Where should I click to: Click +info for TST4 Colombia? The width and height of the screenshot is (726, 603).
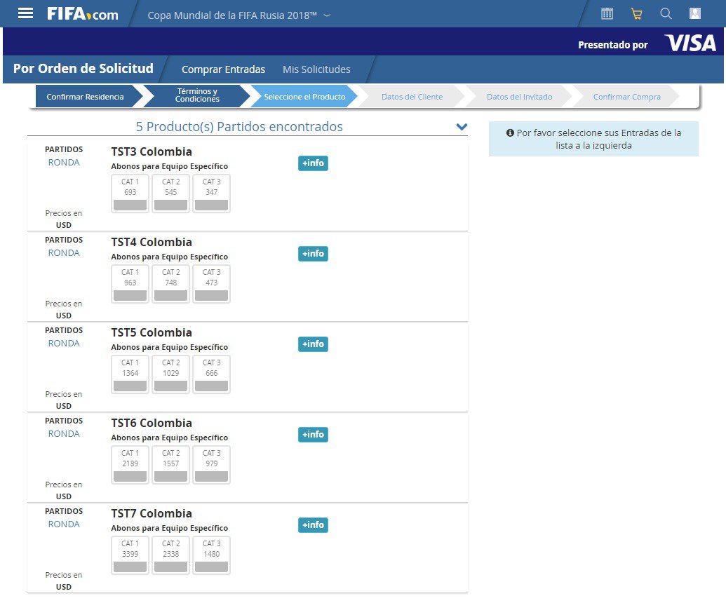click(313, 254)
